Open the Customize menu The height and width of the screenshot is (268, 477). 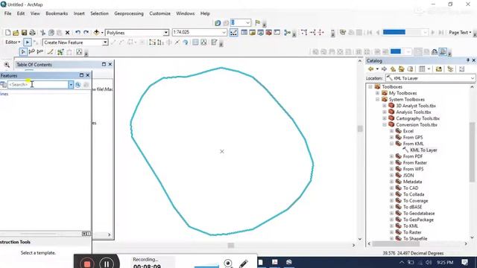[159, 13]
